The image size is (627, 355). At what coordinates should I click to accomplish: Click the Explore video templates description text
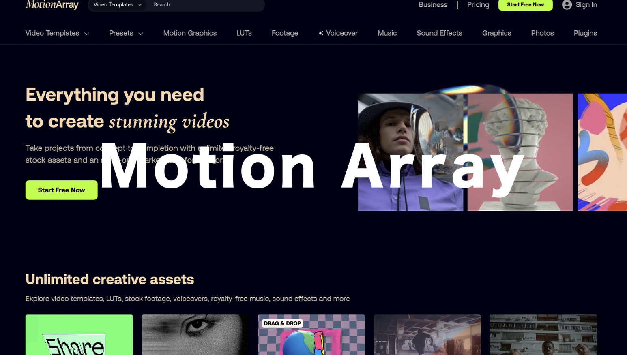(187, 299)
